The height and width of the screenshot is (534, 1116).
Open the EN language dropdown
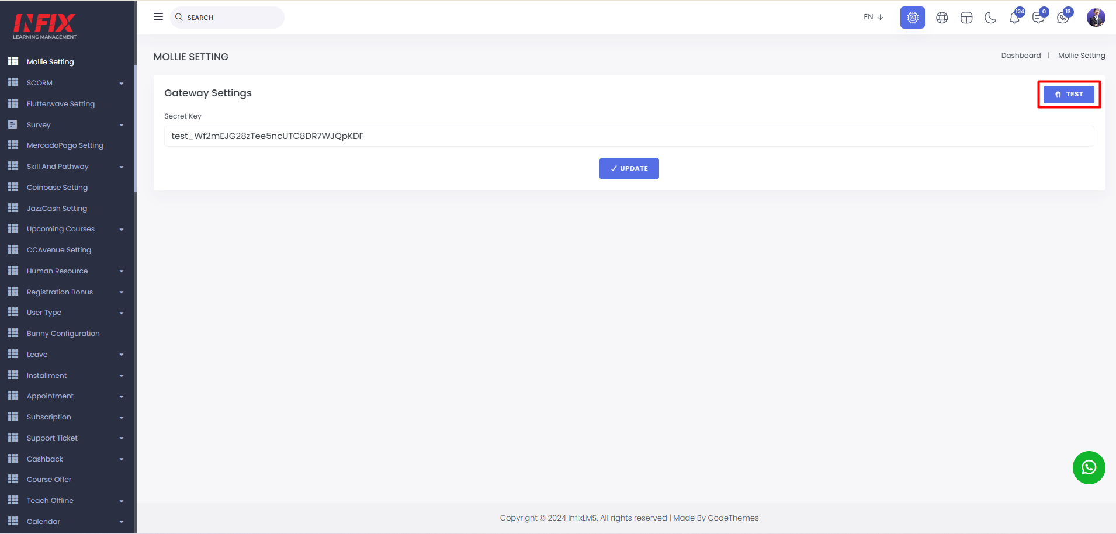(874, 17)
